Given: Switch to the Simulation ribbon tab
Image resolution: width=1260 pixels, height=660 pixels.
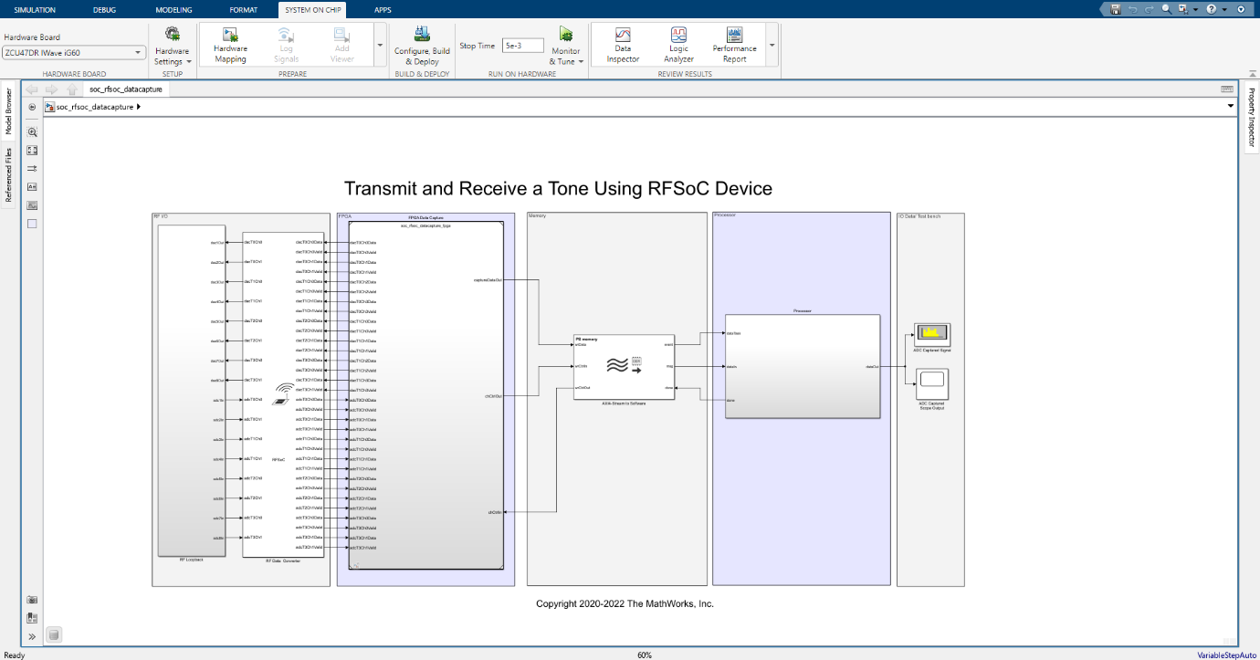Looking at the screenshot, I should tap(35, 9).
